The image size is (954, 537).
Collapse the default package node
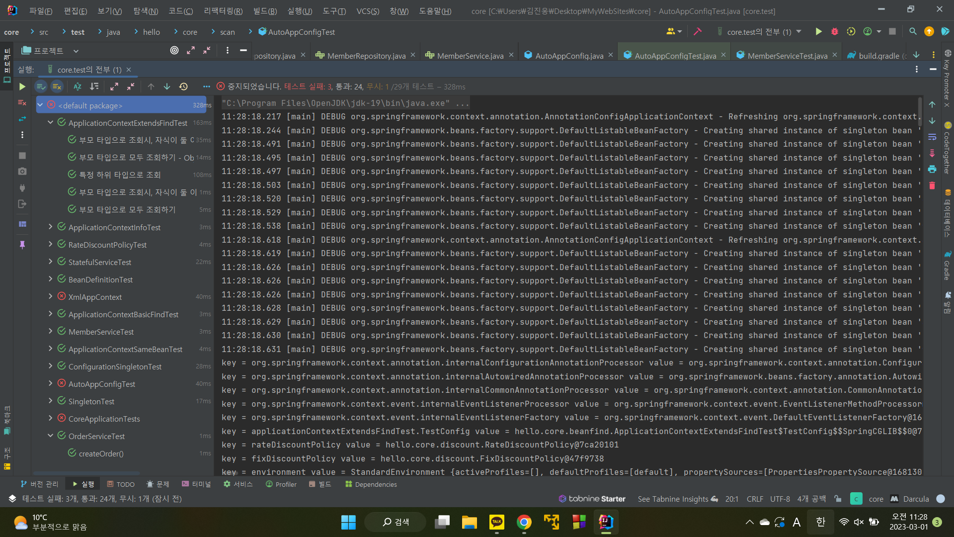40,105
